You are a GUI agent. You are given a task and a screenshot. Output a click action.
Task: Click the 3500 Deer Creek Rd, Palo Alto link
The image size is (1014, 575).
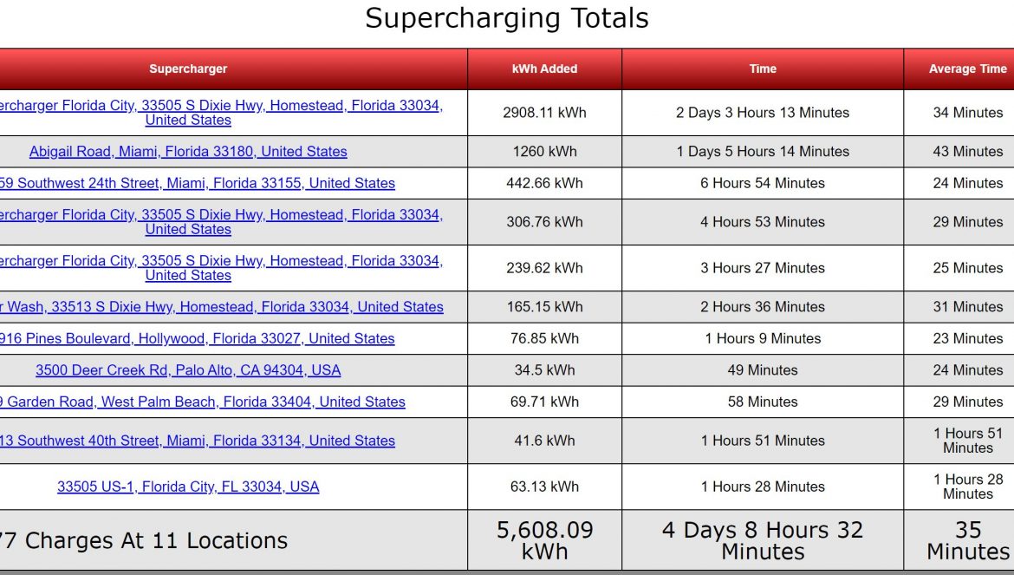(x=188, y=370)
